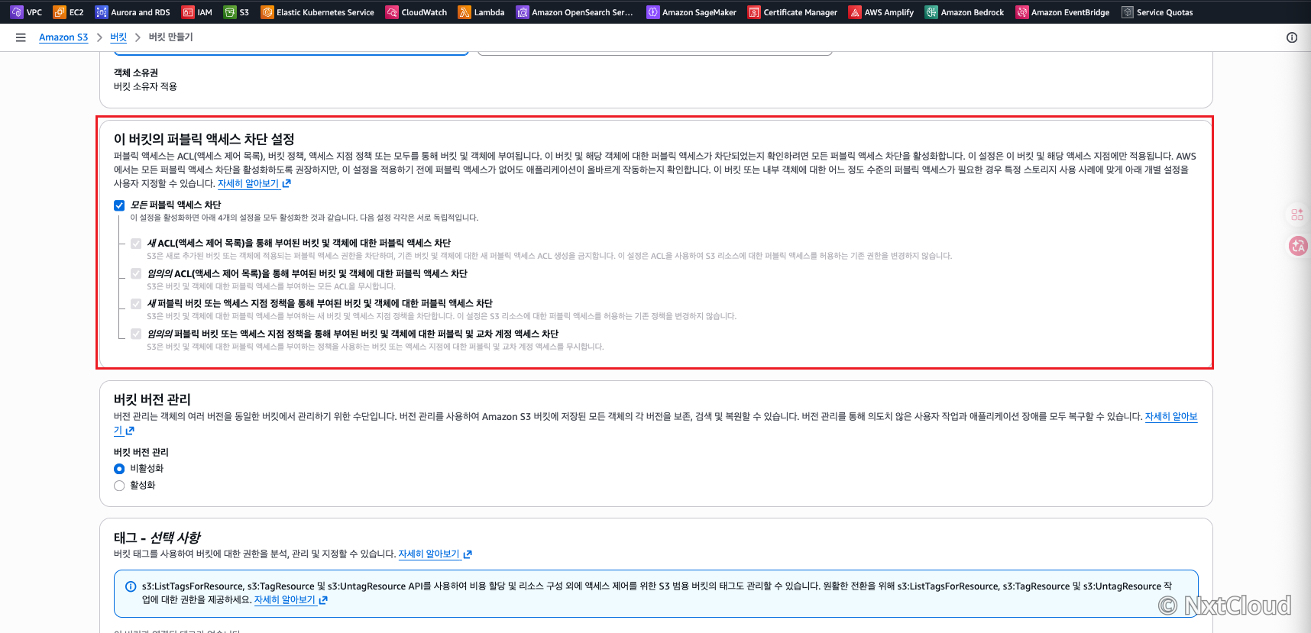Open the Lambda shortcut icon
The width and height of the screenshot is (1311, 633).
tap(465, 12)
